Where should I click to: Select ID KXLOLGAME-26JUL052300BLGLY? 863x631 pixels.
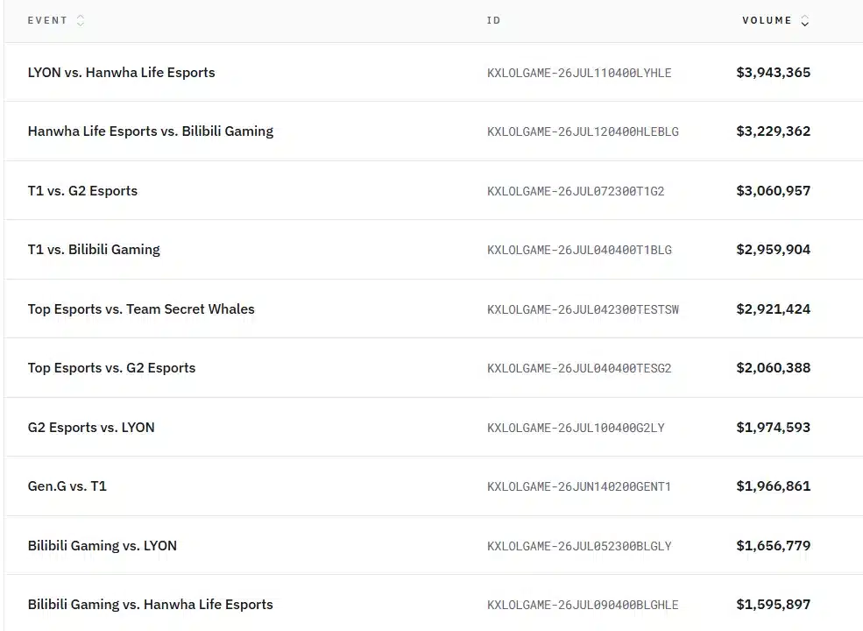point(579,546)
